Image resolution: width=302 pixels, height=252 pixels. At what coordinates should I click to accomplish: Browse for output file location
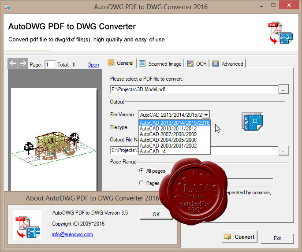(x=283, y=150)
